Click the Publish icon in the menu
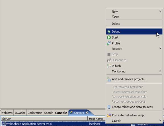The width and height of the screenshot is (164, 126). tap(109, 66)
